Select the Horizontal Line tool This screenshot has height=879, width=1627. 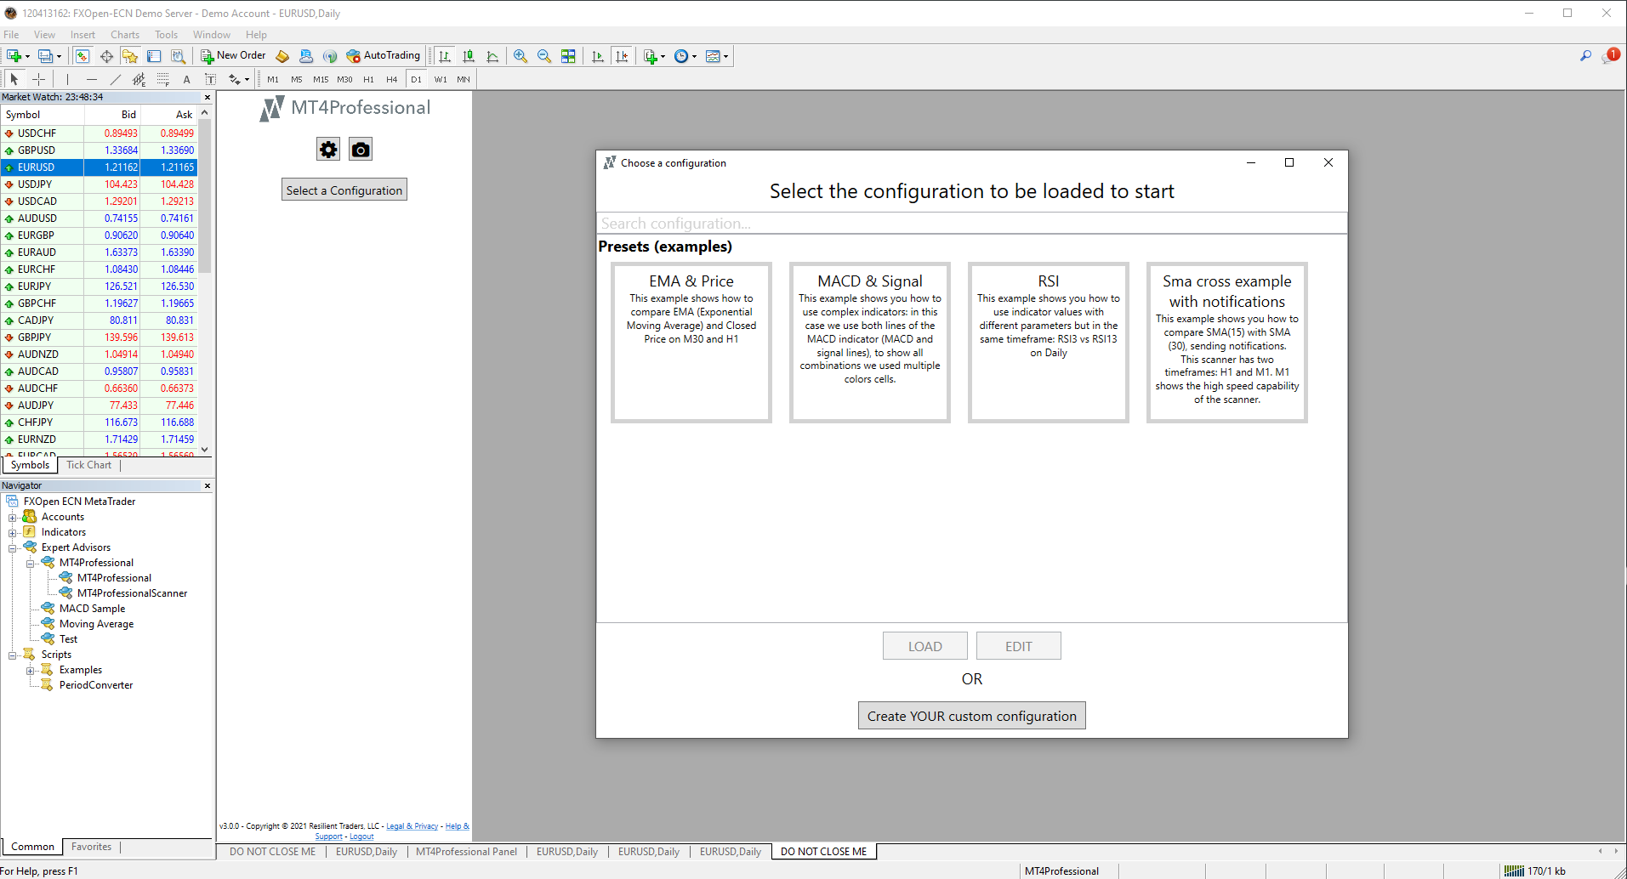click(x=91, y=79)
